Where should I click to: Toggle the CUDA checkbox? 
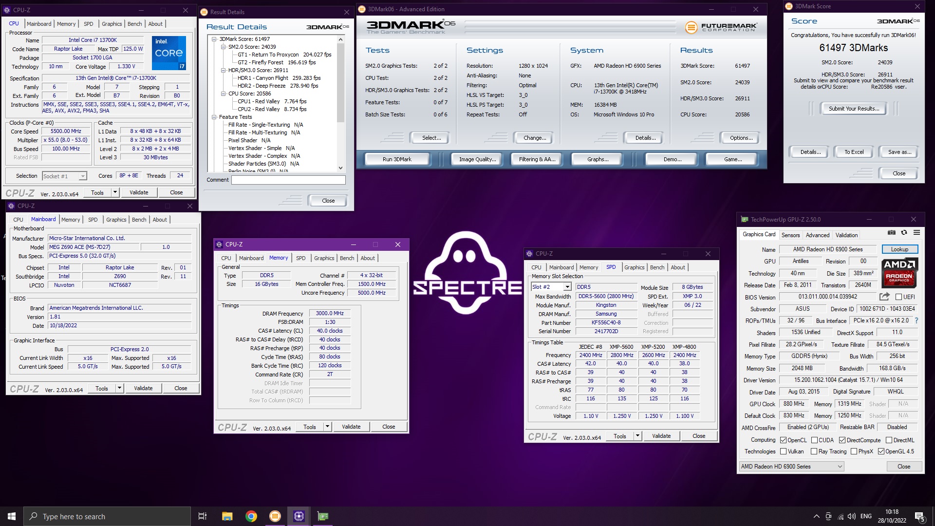click(814, 440)
